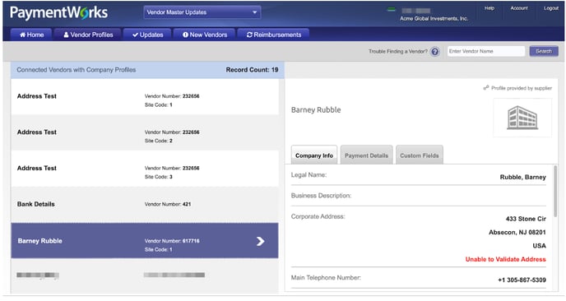Open the New Vendors tab
The image size is (566, 301).
coord(205,35)
